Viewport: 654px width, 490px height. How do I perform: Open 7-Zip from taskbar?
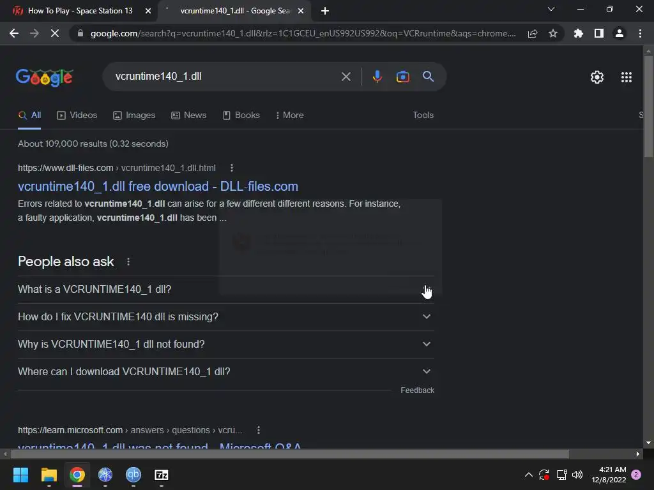162,475
